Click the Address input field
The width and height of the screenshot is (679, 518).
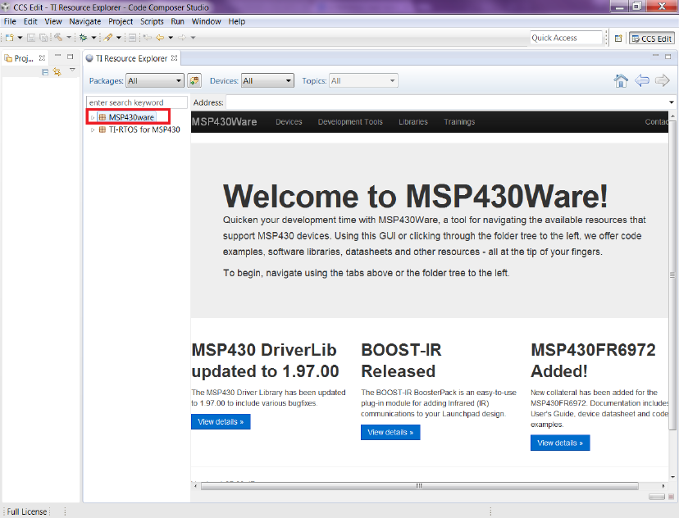pos(446,102)
